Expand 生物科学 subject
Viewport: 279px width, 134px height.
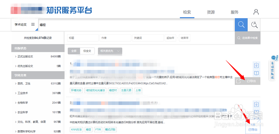(x=16, y=103)
